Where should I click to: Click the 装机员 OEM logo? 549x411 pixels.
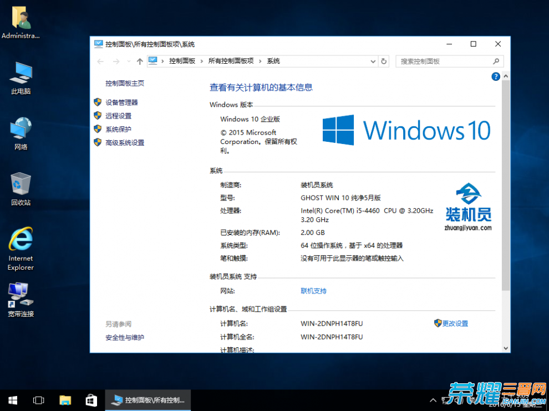(x=468, y=207)
